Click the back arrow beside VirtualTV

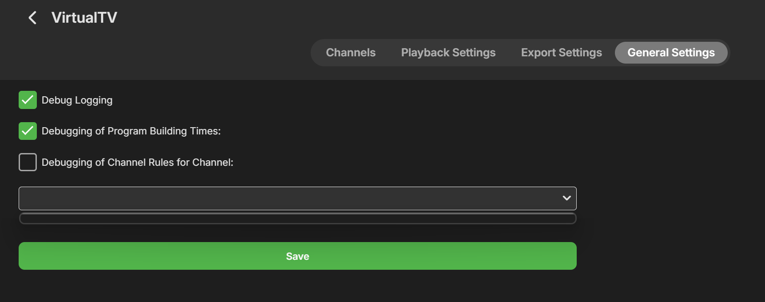(x=32, y=18)
